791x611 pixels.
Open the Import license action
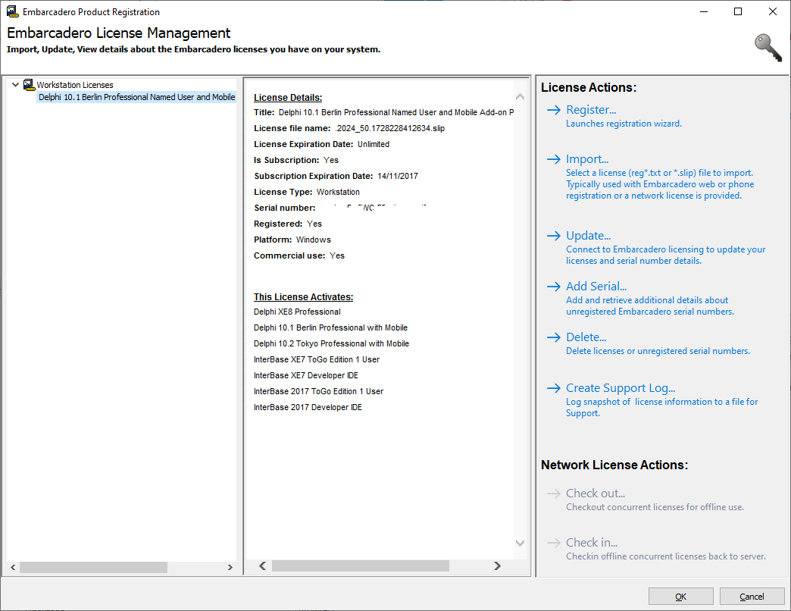click(587, 159)
